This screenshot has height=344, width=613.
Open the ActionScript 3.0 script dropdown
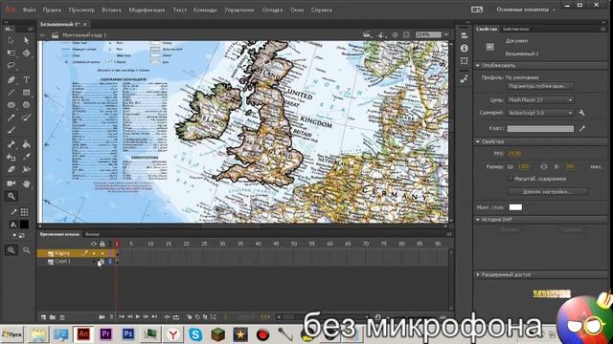pyautogui.click(x=540, y=113)
